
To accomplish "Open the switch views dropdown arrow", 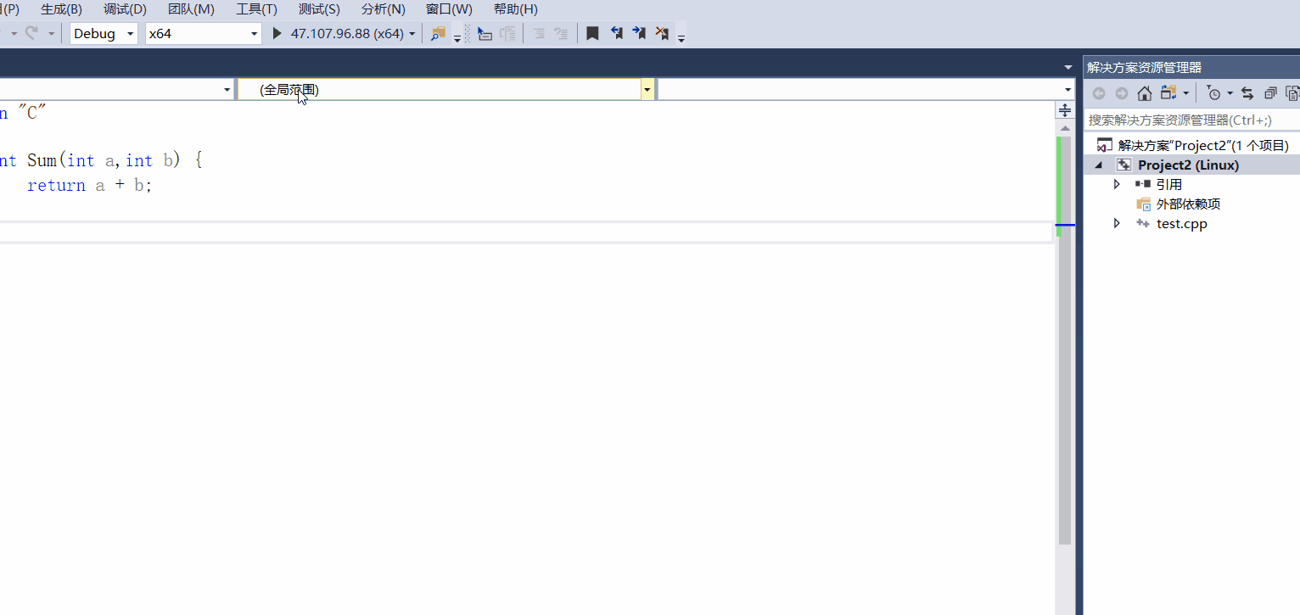I will point(1186,93).
